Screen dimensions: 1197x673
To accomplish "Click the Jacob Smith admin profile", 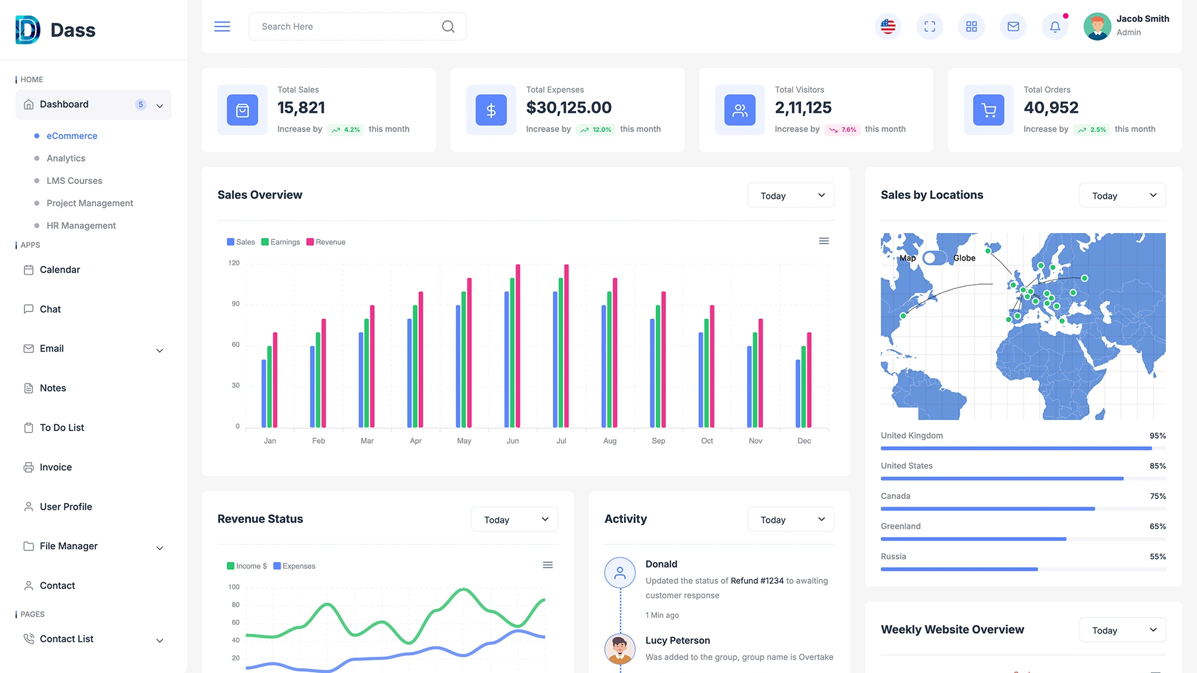I will 1126,26.
